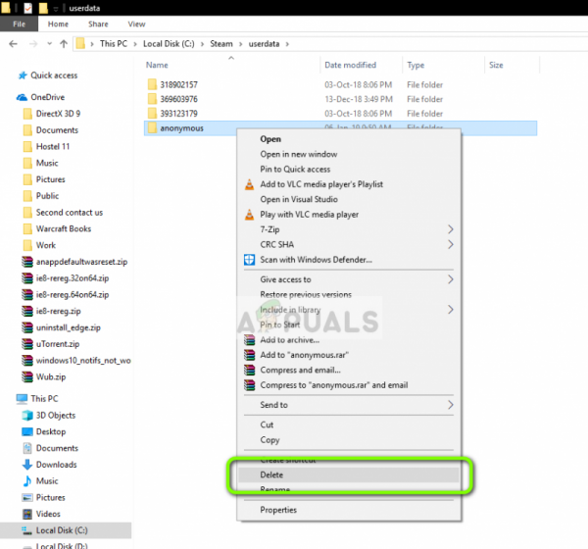Click the Back navigation arrow
The height and width of the screenshot is (549, 588).
pos(13,44)
